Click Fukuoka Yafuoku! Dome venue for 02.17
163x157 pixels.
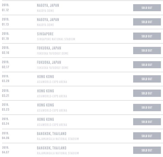click(53, 68)
